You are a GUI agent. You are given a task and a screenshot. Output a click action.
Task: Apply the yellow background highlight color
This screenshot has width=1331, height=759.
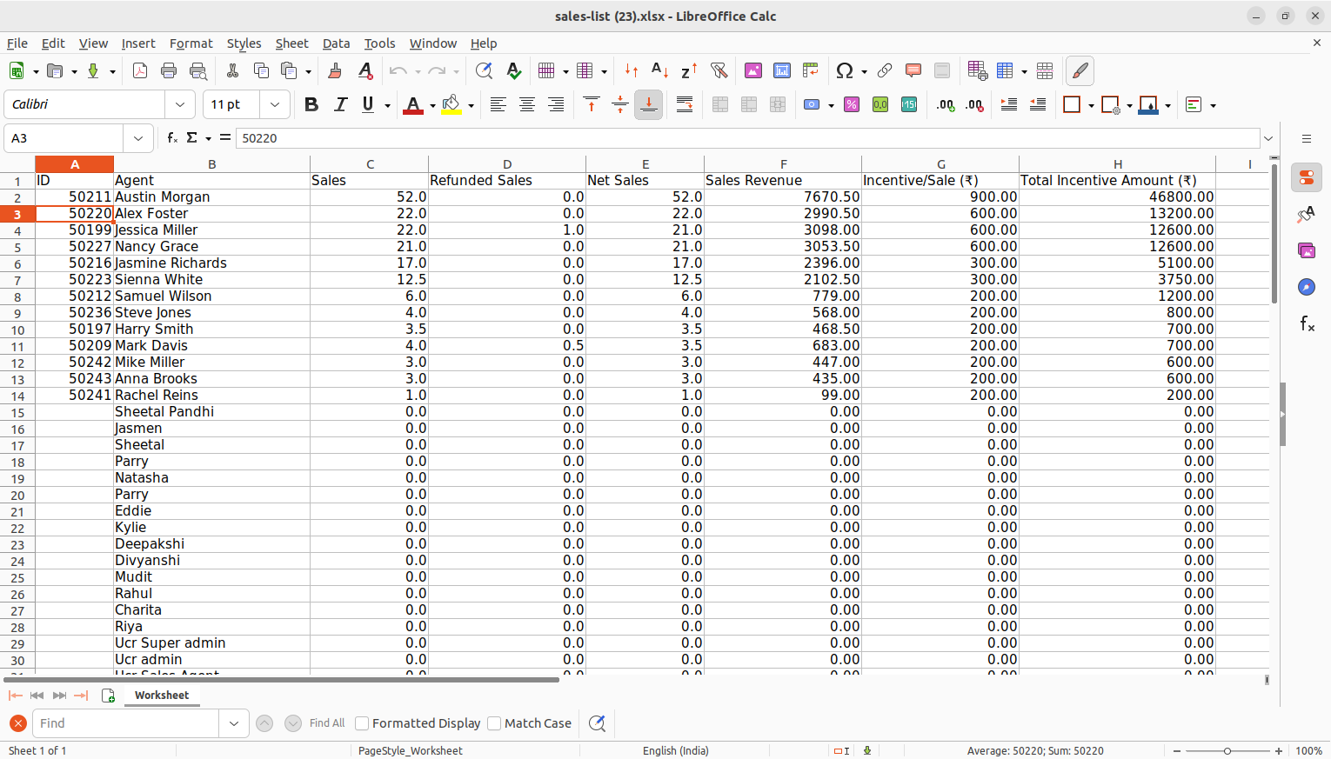[x=451, y=105]
